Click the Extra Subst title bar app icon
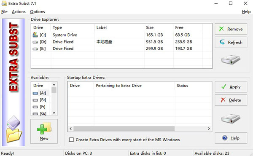Viewport: 253px width, 156px height. (x=4, y=3)
